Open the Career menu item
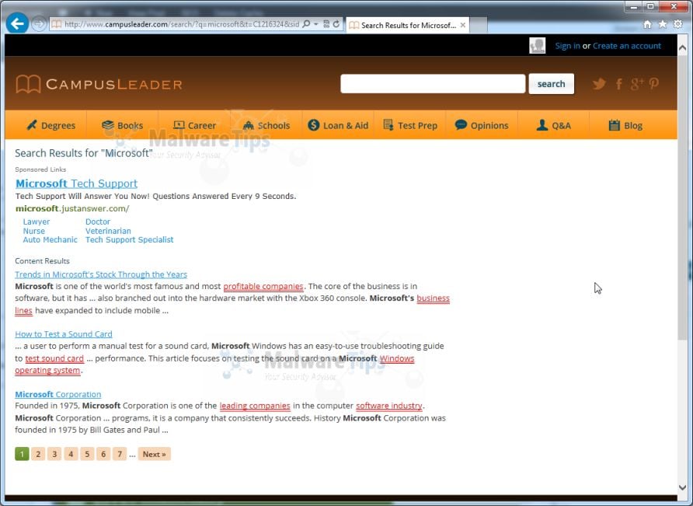Screen dimensions: 693x506 click(x=194, y=125)
